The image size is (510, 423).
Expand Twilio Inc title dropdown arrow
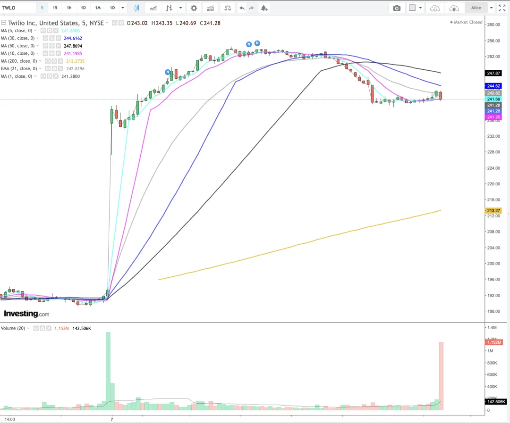(107, 23)
